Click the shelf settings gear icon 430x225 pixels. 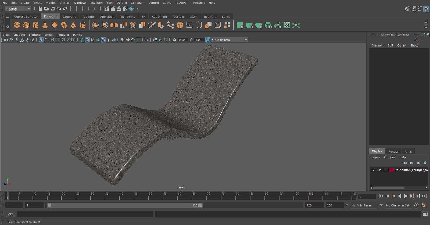point(8,27)
